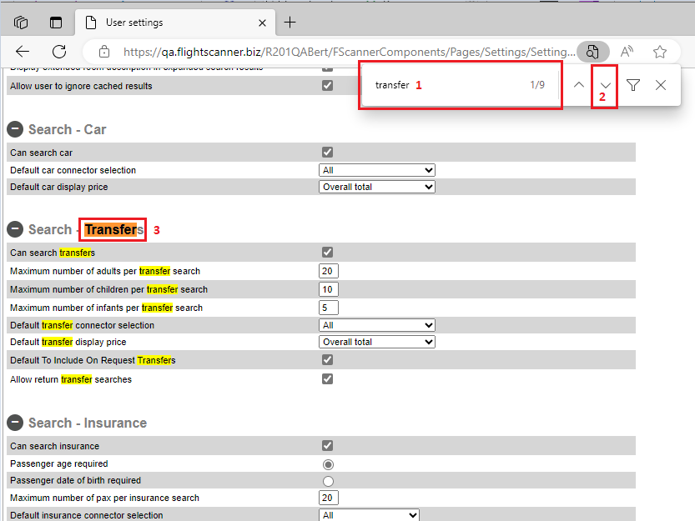Click 'Maximum number of infants per transfer search' label
This screenshot has height=521, width=695.
tap(107, 308)
